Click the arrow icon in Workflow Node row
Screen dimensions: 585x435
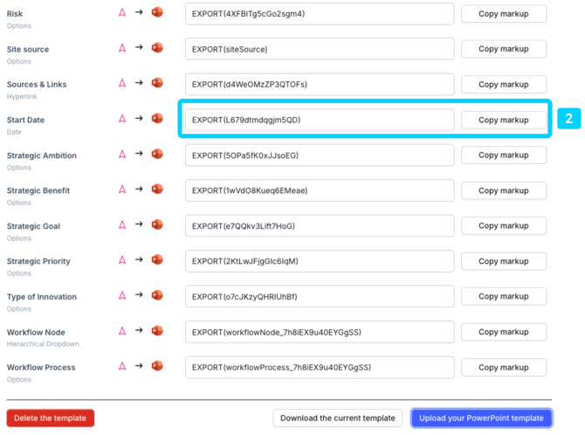[139, 330]
